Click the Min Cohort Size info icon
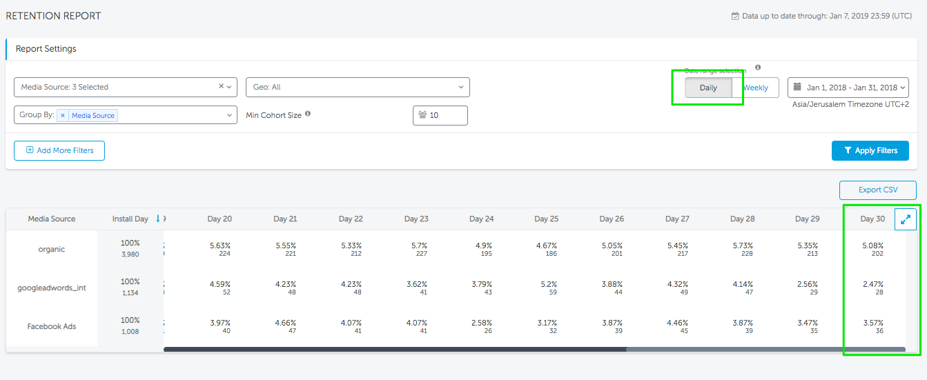 (308, 114)
